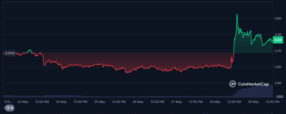This screenshot has height=114, width=286.
Task: Click the 3.00 price axis label
Action: tap(278, 67)
